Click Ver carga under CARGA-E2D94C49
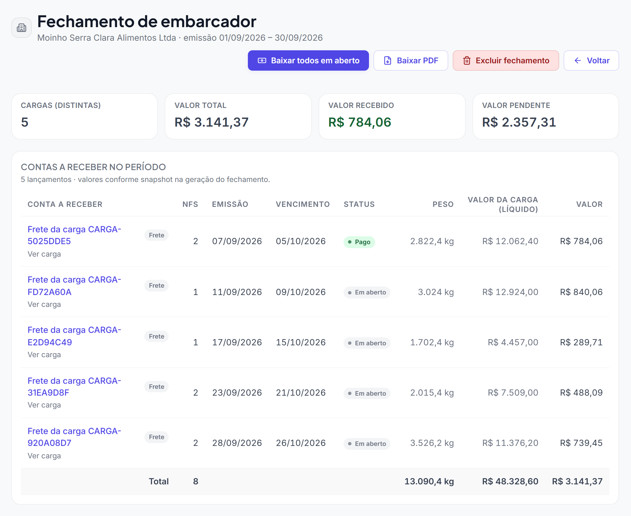 [x=44, y=355]
